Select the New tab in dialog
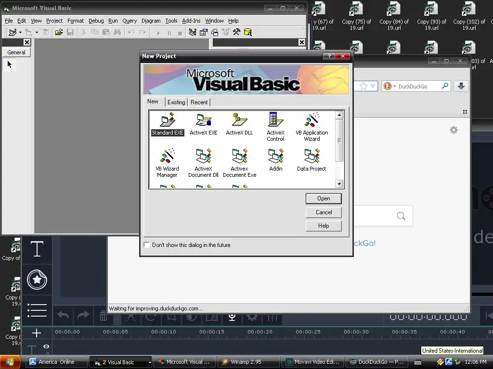This screenshot has width=493, height=369. coord(153,101)
